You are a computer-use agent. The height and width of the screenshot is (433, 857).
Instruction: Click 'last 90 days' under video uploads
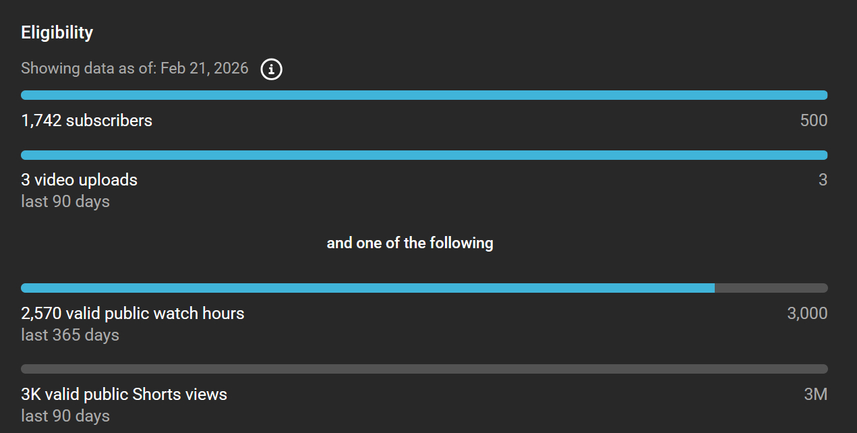click(65, 202)
